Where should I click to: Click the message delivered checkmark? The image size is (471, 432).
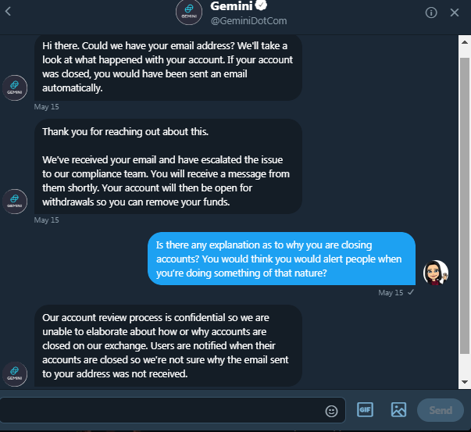tap(411, 292)
